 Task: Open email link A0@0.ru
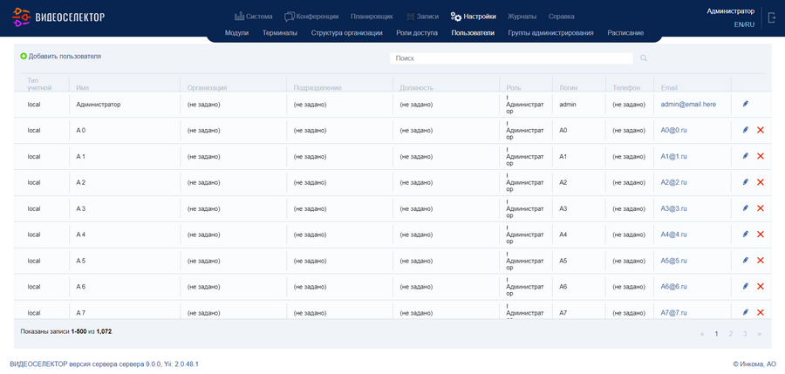[x=674, y=130]
